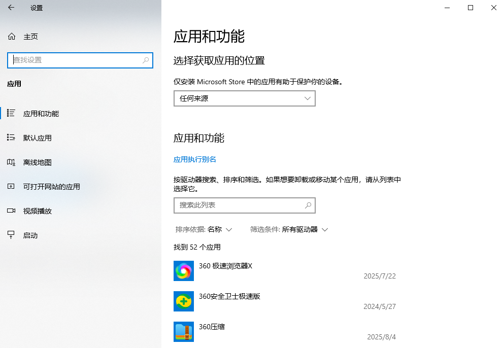Switch to 视频播放 page

click(x=37, y=211)
